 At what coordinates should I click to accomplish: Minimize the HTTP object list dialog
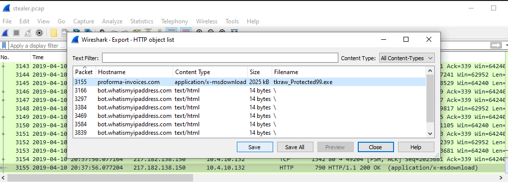coord(383,39)
